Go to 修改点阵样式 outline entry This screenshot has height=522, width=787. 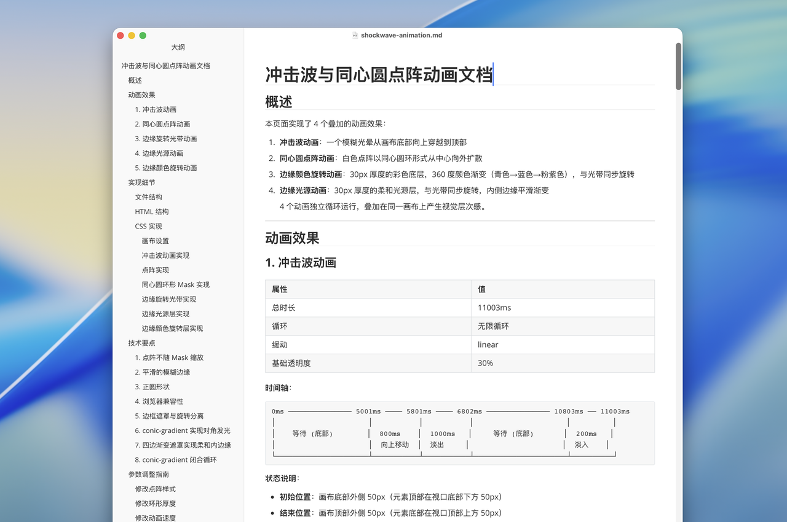point(156,489)
